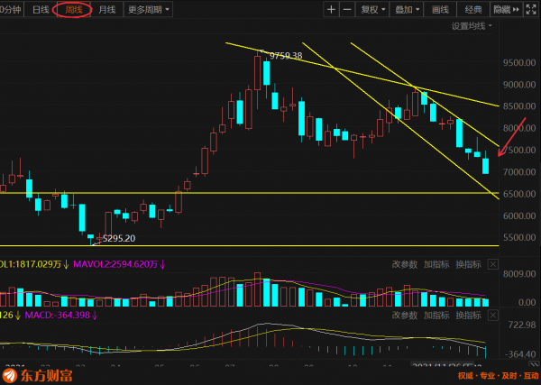541x385 pixels.
Task: Open the 设置均线 moving average settings
Action: click(x=472, y=26)
